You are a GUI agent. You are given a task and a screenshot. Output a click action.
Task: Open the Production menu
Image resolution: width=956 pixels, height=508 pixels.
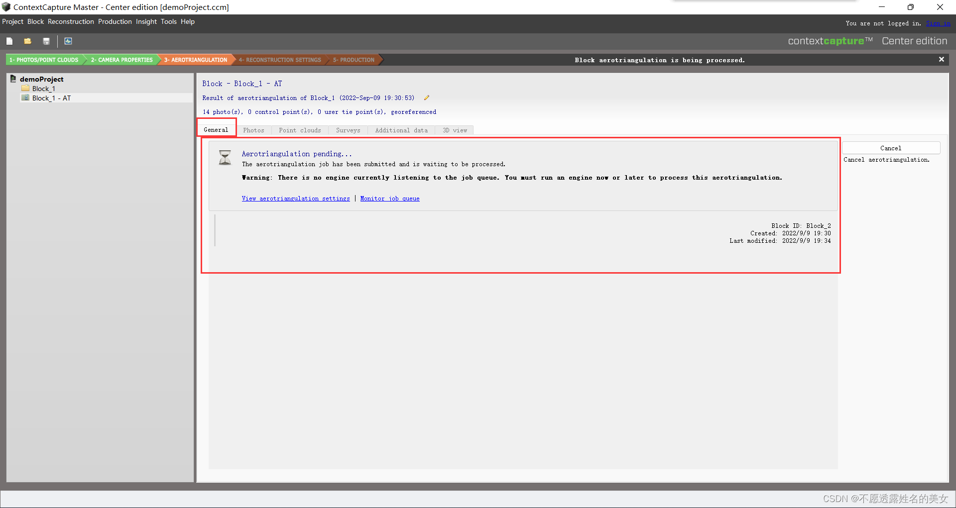[115, 22]
